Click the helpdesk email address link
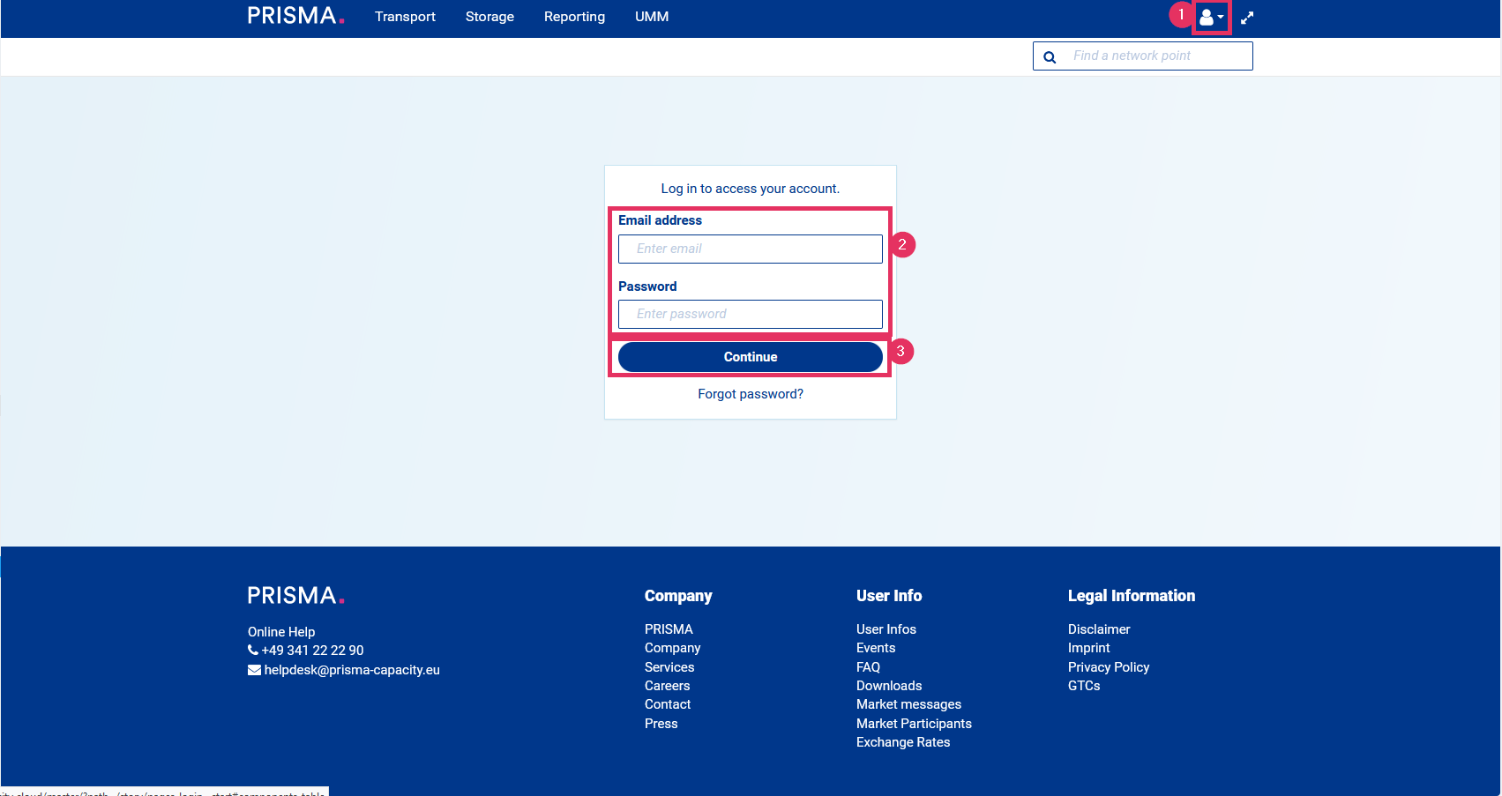The height and width of the screenshot is (796, 1502). (x=351, y=670)
